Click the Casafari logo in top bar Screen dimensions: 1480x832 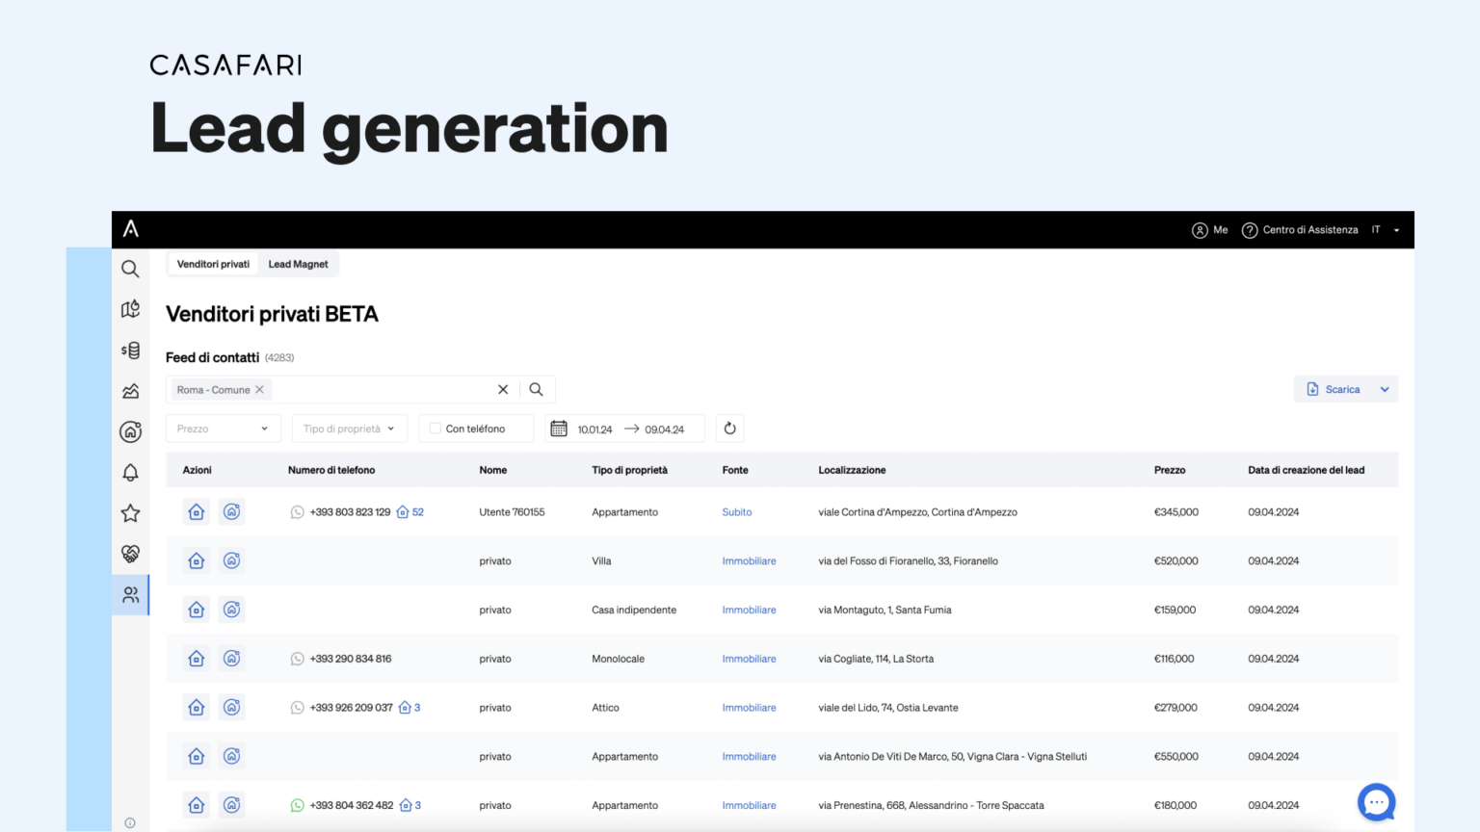(x=131, y=229)
